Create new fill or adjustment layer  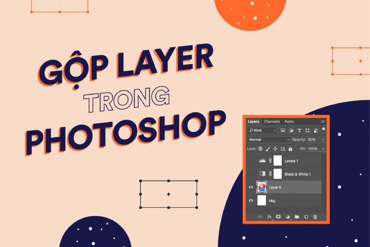coord(288,217)
